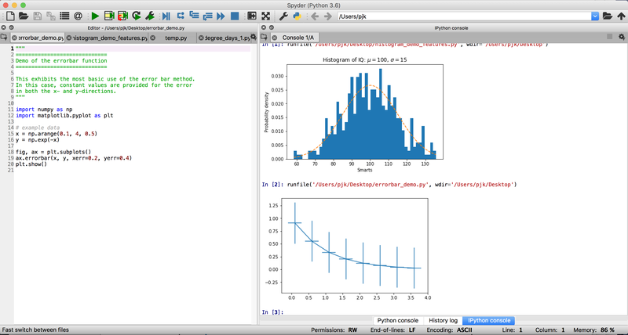Image resolution: width=628 pixels, height=335 pixels.
Task: Close the histogram_demo_features.py tab
Action: pyautogui.click(x=69, y=38)
